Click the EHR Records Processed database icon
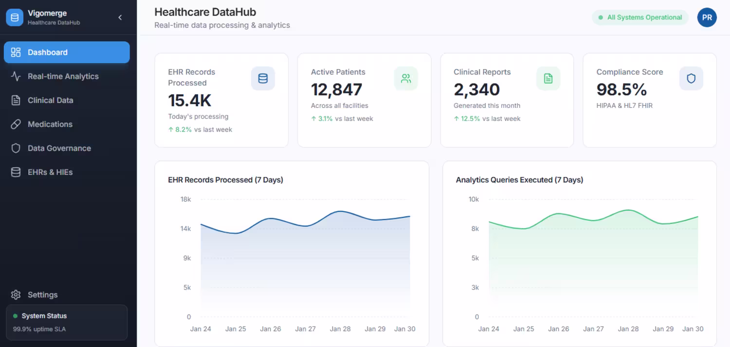This screenshot has width=730, height=347. point(263,78)
